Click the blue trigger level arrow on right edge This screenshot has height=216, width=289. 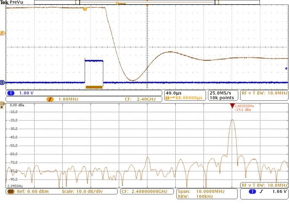286,68
